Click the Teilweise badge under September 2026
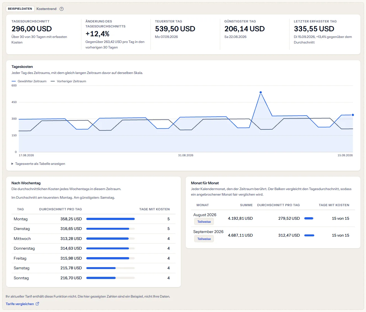This screenshot has height=312, width=366. pos(204,239)
